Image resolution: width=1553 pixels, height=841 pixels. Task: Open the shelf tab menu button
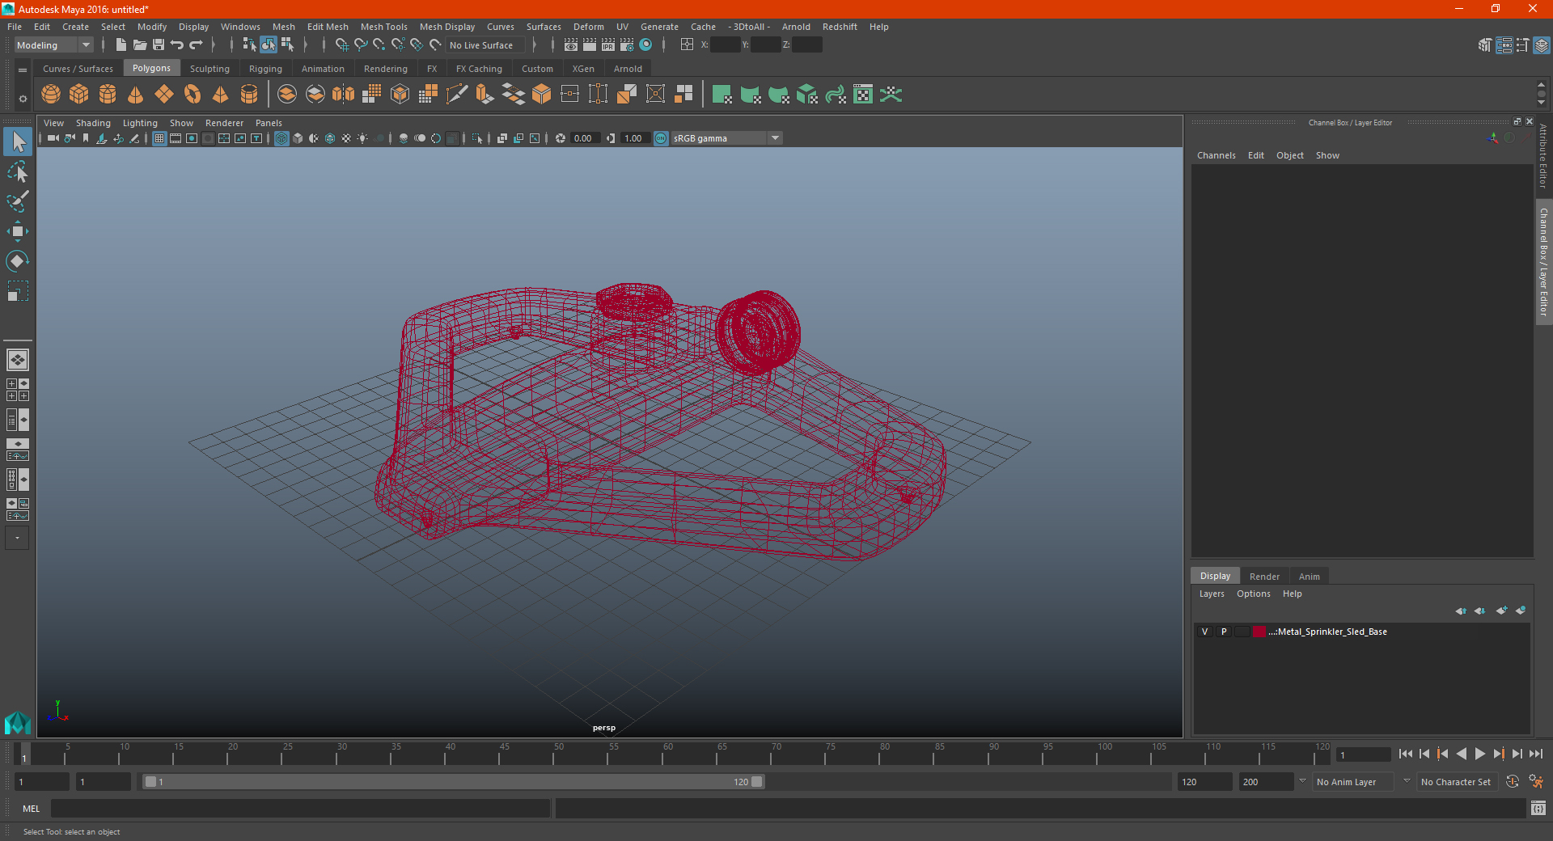coord(23,70)
